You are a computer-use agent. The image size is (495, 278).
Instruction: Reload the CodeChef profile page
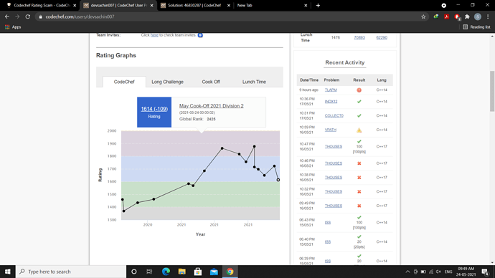(28, 16)
